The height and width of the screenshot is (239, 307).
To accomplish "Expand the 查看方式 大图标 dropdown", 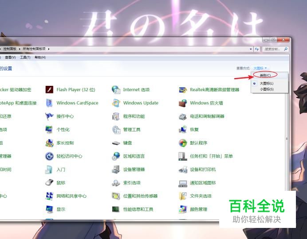I will click(260, 68).
